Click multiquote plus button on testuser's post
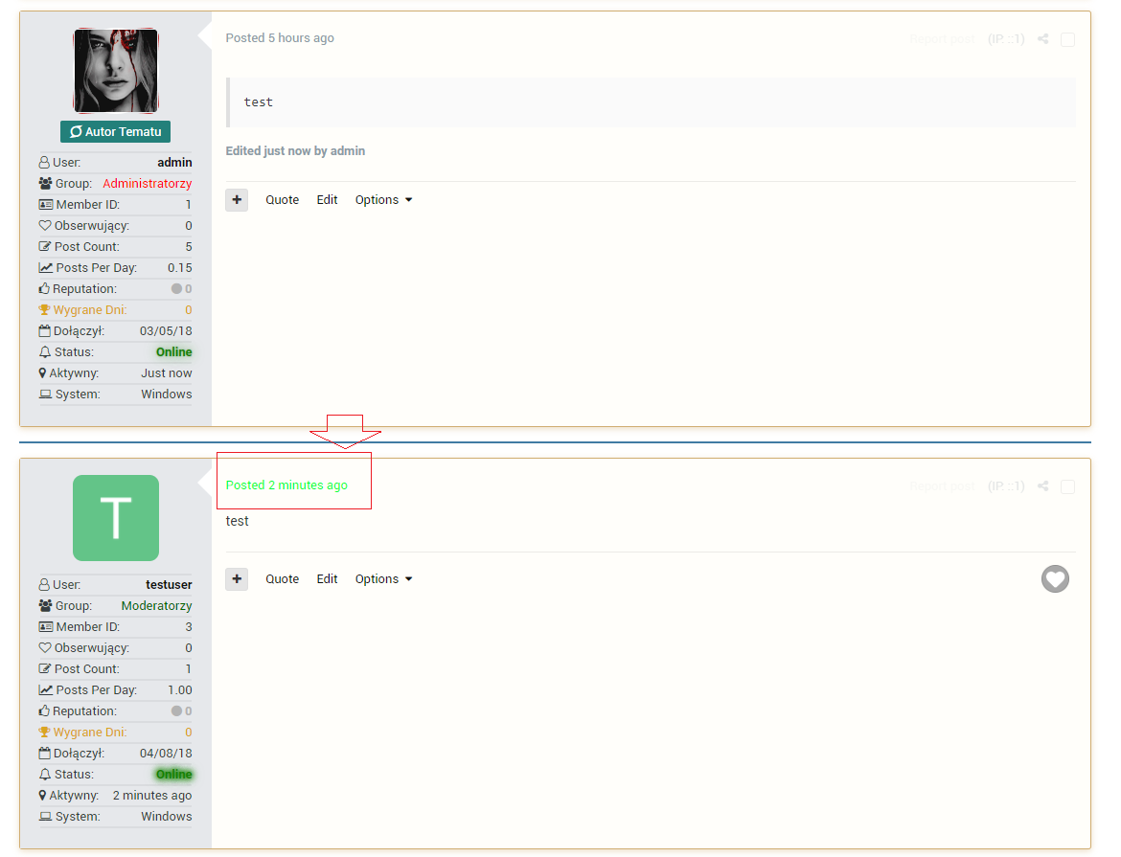The height and width of the screenshot is (857, 1121). 237,579
